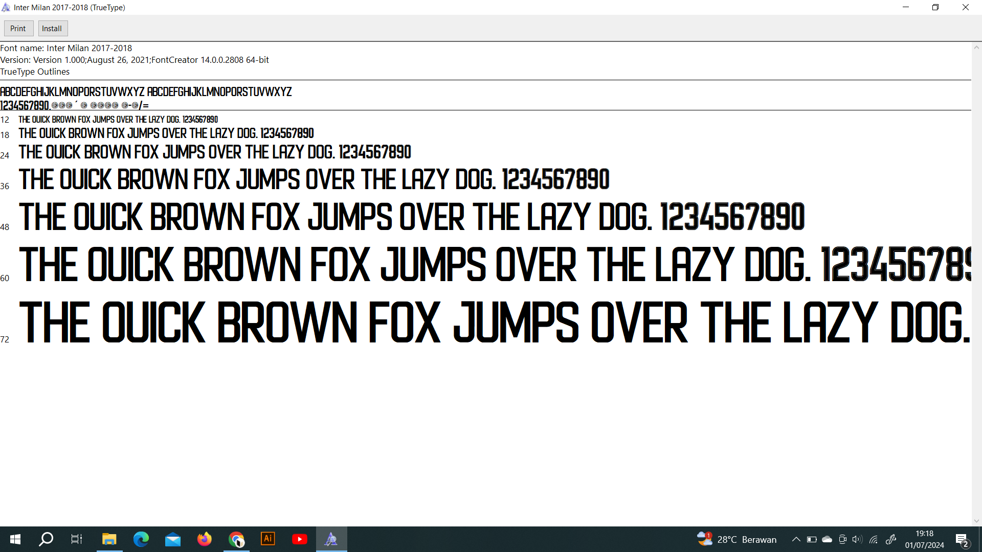Open the weather widget showing 28°C
Image resolution: width=982 pixels, height=552 pixels.
[x=736, y=539]
